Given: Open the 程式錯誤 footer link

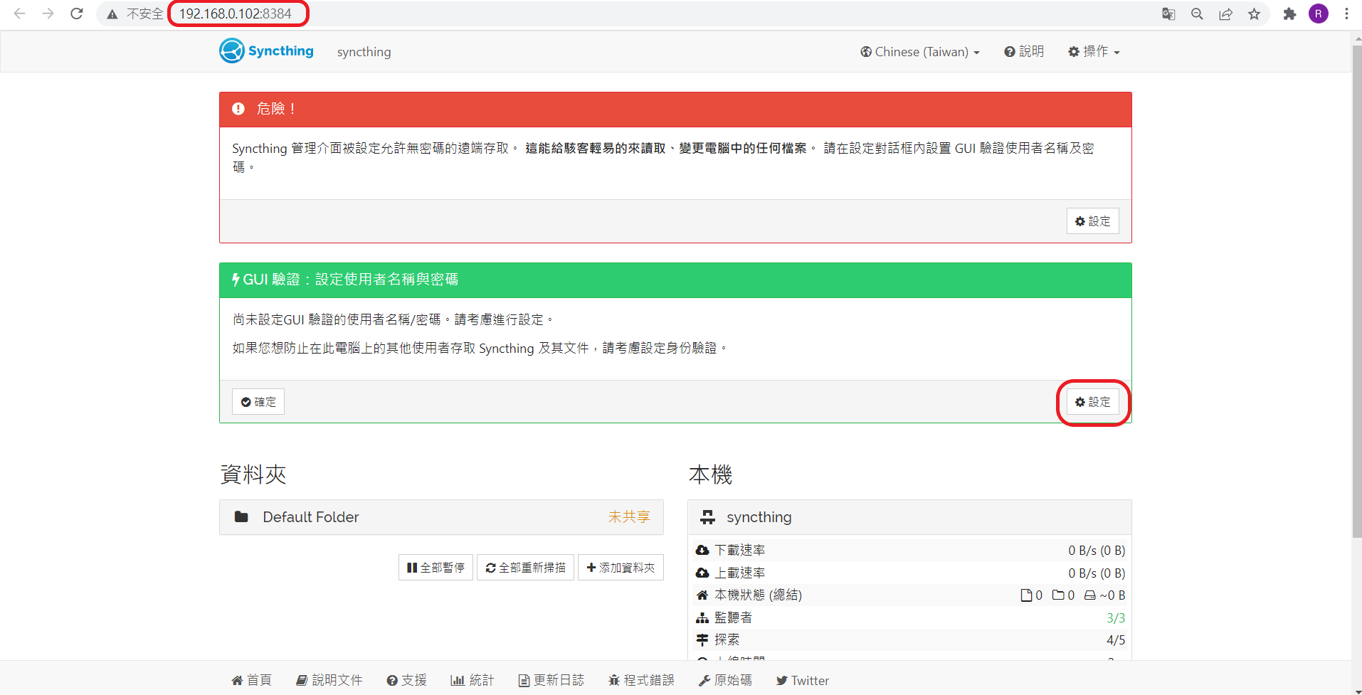Looking at the screenshot, I should pyautogui.click(x=641, y=680).
